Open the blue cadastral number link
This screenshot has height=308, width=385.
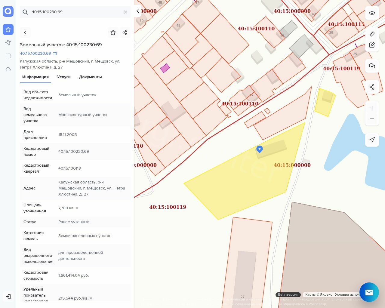(35, 54)
